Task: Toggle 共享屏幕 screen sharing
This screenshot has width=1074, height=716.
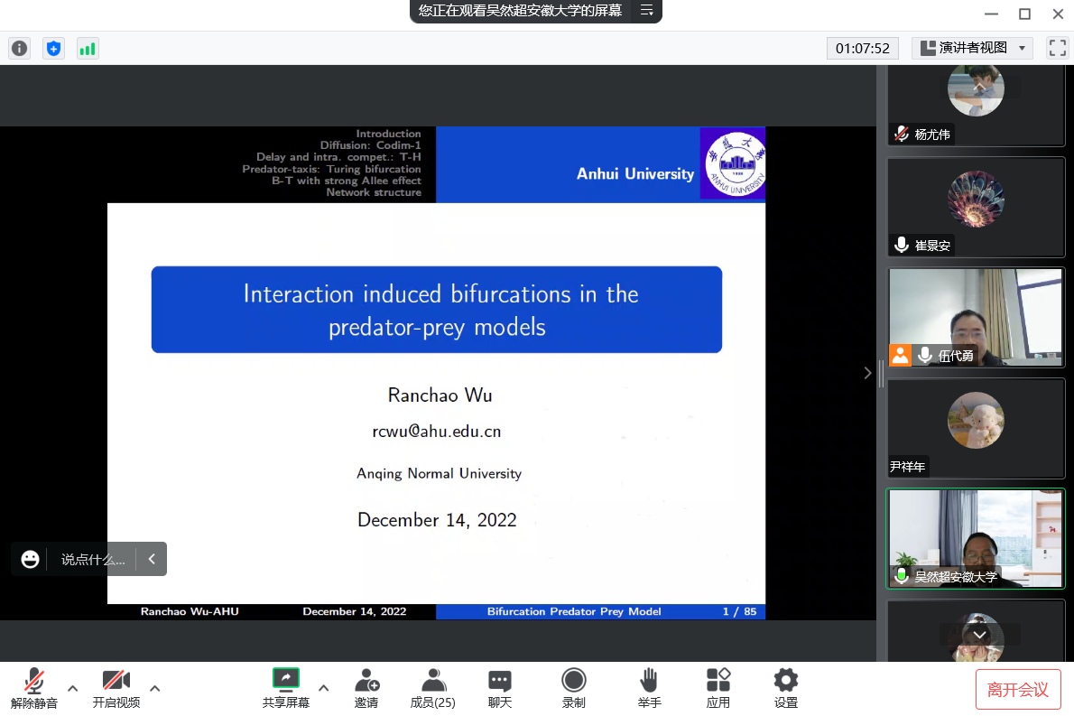Action: [x=286, y=688]
